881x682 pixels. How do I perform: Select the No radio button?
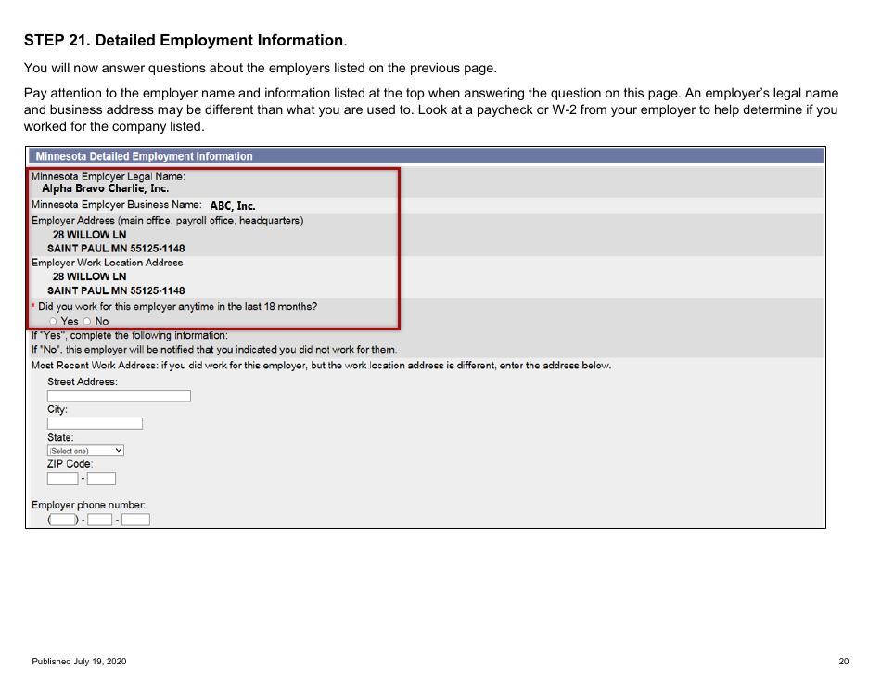(86, 321)
